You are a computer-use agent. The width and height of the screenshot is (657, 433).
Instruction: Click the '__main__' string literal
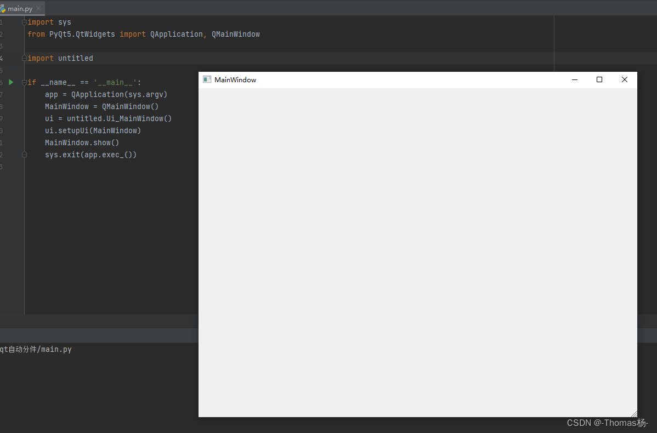tap(115, 83)
